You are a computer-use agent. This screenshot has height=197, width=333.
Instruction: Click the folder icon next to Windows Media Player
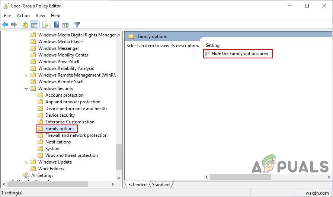pos(33,42)
